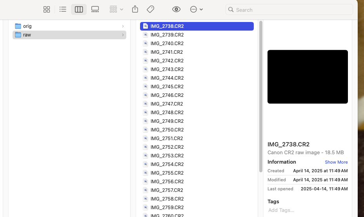Click the IMG_2742.CR2 file icon
The image size is (364, 217).
point(145,60)
